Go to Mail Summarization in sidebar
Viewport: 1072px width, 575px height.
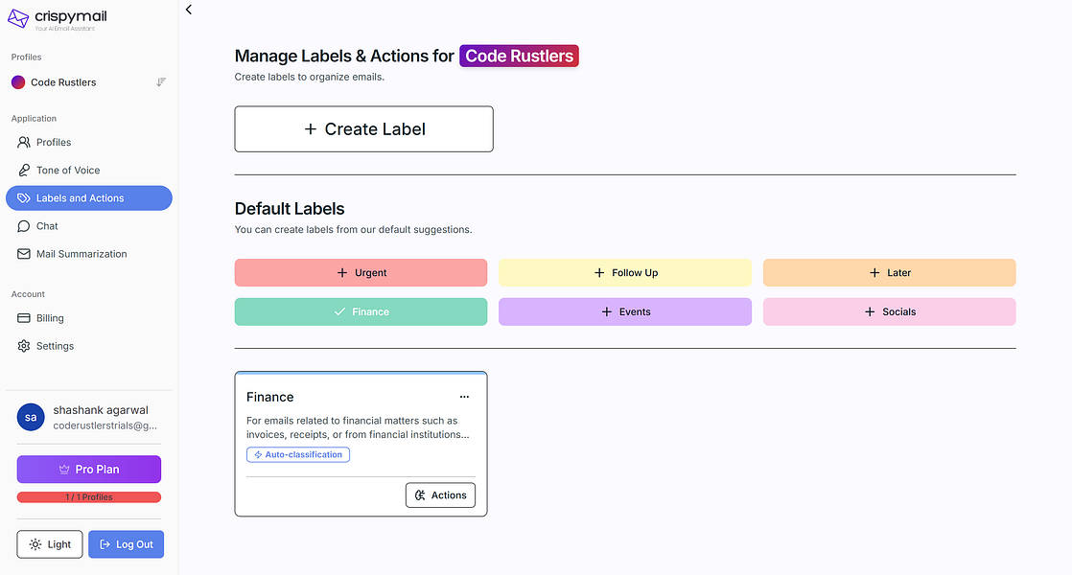tap(81, 254)
